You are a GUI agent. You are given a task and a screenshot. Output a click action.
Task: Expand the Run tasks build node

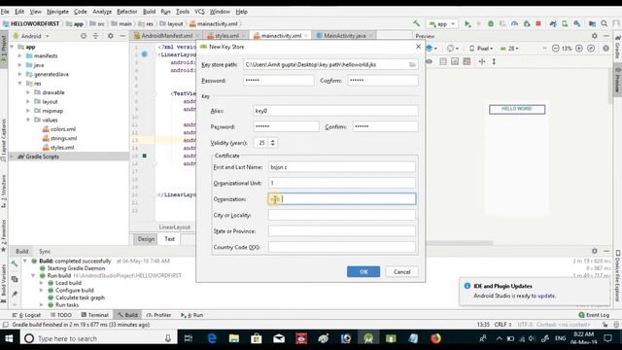pos(41,304)
